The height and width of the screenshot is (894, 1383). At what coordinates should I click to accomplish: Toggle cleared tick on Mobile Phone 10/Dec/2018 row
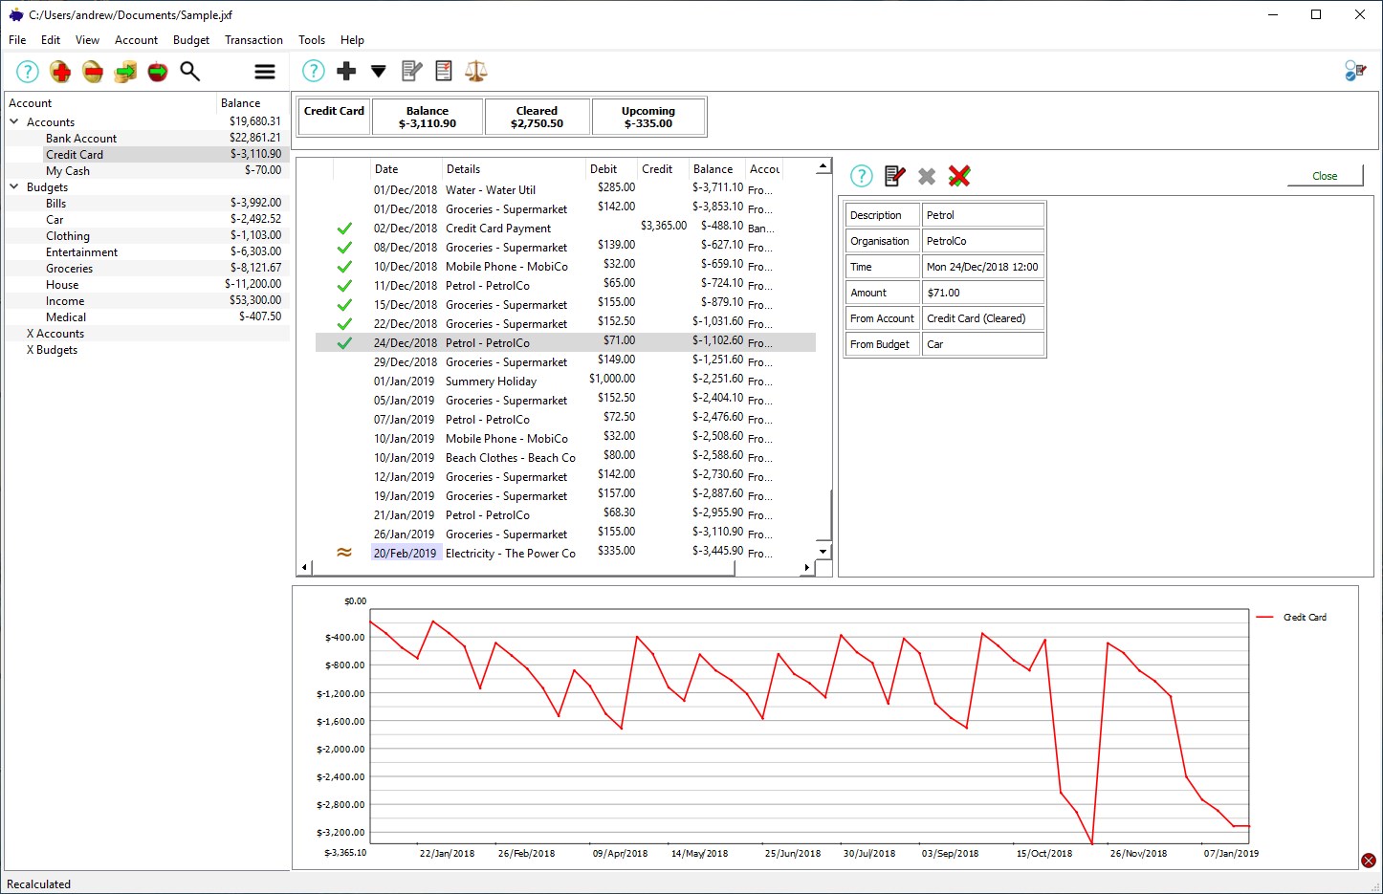[344, 267]
